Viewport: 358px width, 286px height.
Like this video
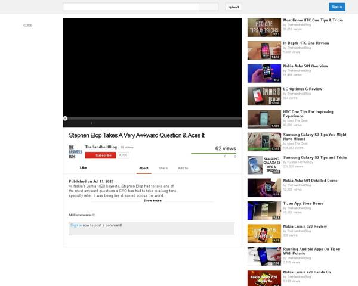[x=83, y=168]
